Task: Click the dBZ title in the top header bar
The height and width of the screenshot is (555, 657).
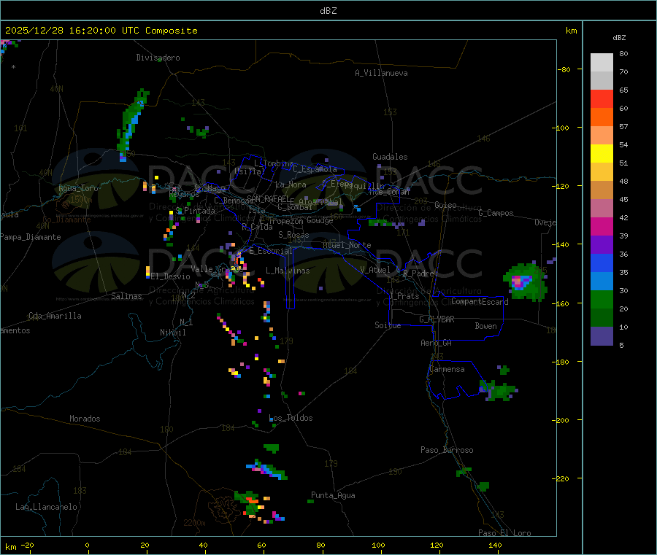Action: (x=328, y=11)
